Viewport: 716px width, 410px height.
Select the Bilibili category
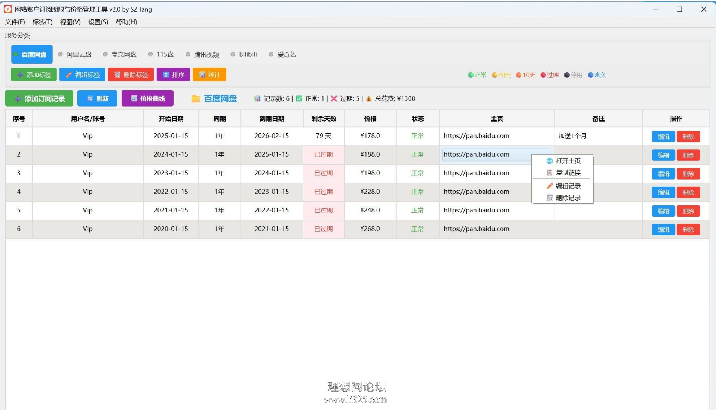[244, 54]
